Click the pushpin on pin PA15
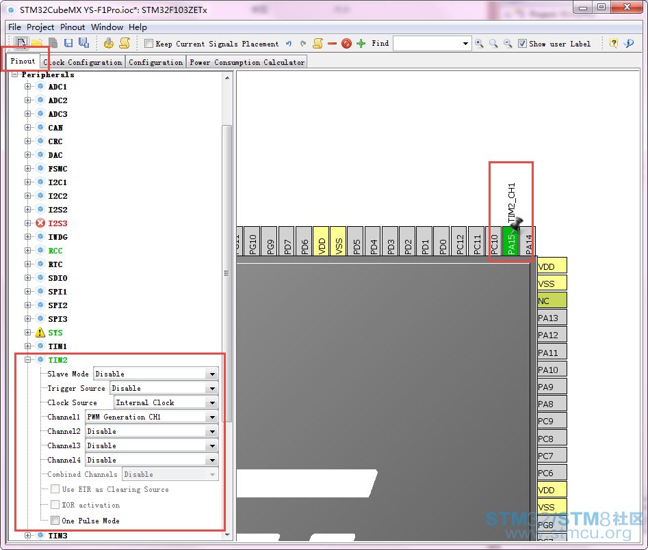This screenshot has height=550, width=648. [x=516, y=223]
